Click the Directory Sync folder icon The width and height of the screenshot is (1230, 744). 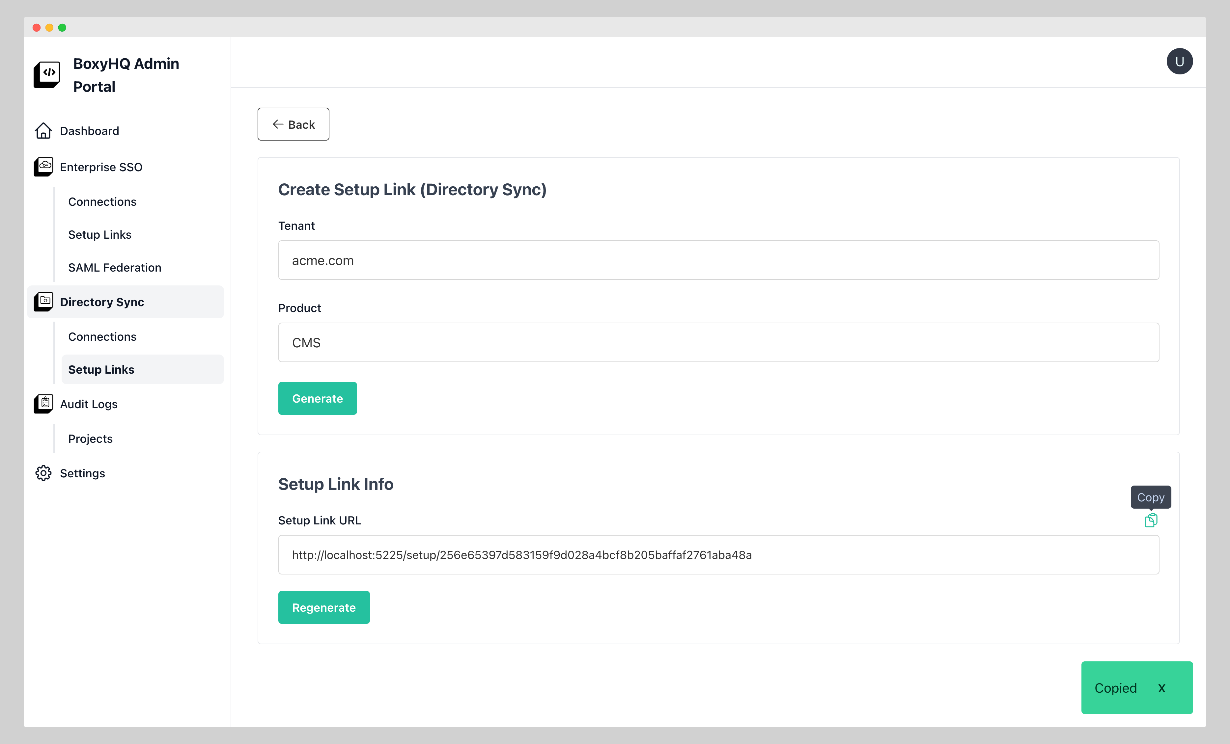coord(43,302)
